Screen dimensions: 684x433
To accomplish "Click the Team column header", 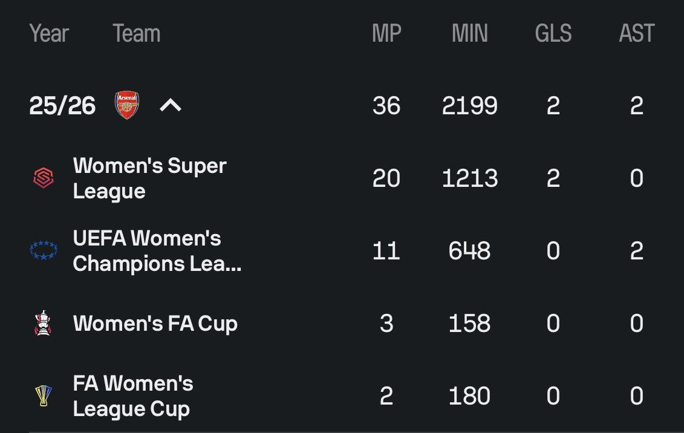I will 137,33.
